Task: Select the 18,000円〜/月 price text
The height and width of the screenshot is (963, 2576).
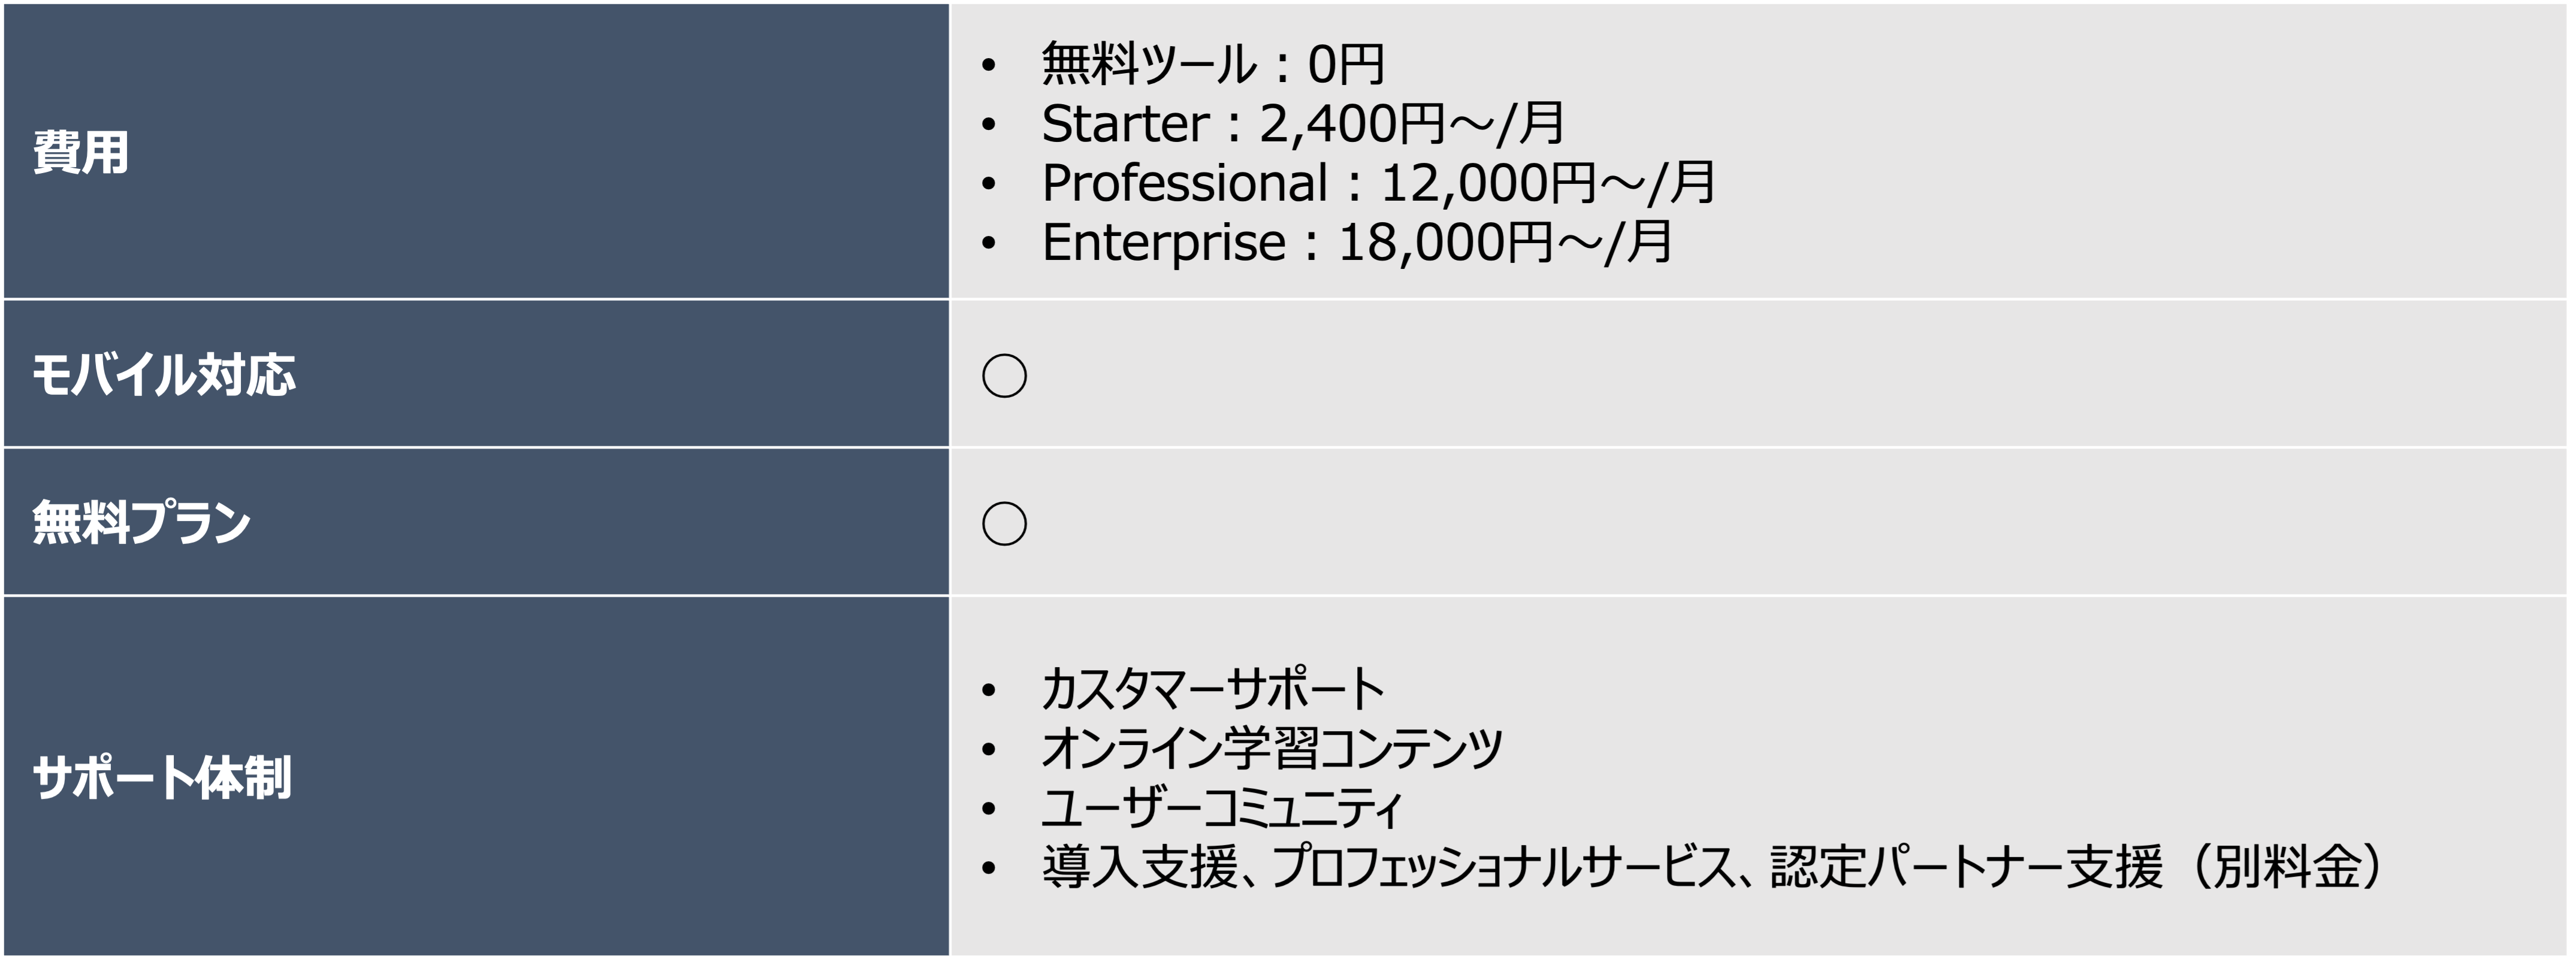Action: click(x=1504, y=243)
